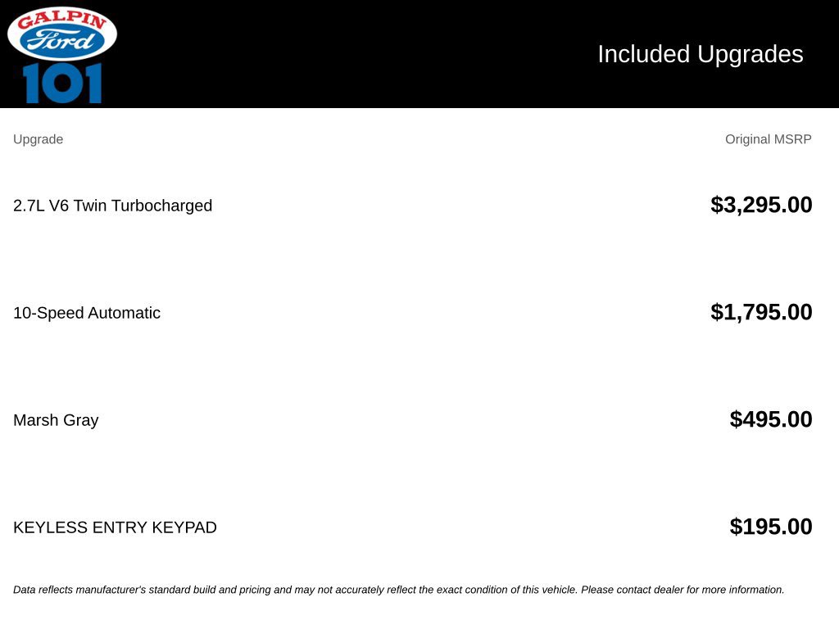Click the $1,795.00 price
The height and width of the screenshot is (629, 839).
pyautogui.click(x=761, y=312)
